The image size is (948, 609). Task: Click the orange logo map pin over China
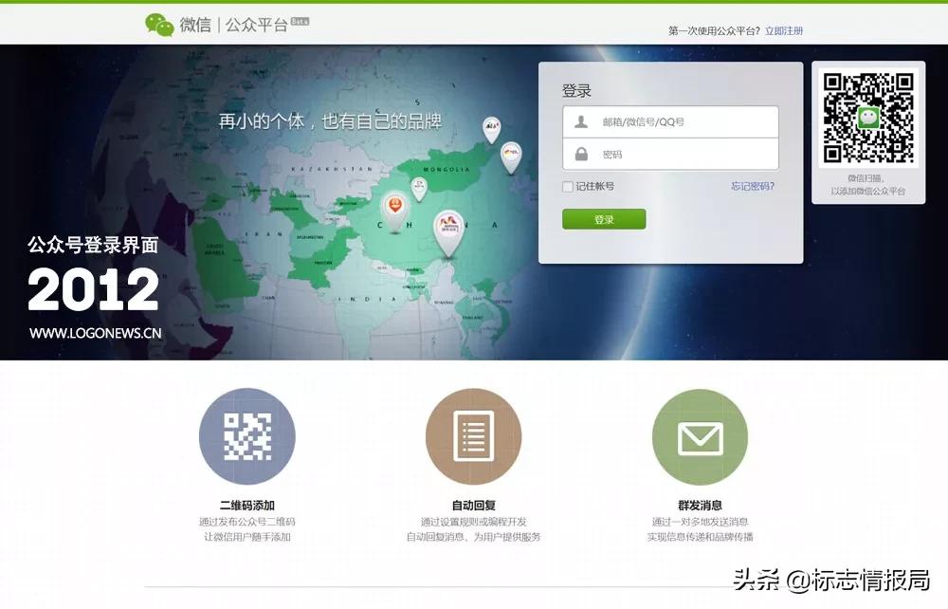395,205
